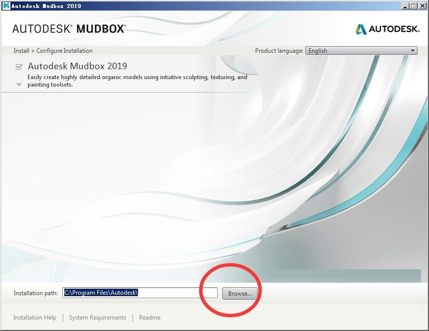
Task: Click the Configure Installation breadcrumb text
Action: (64, 51)
